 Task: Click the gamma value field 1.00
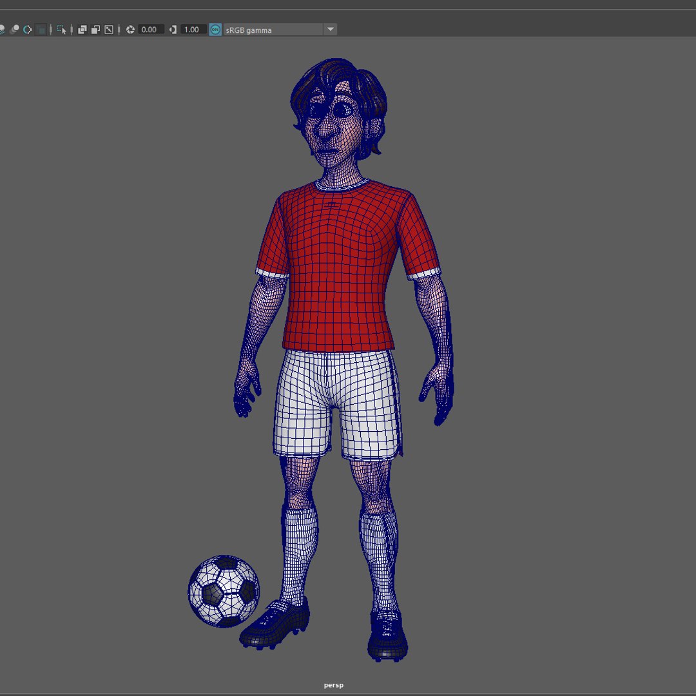click(193, 30)
